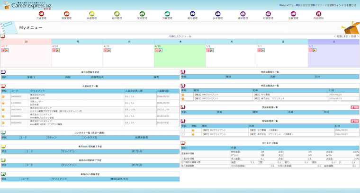Open the 内部統制 menu icon
Image resolution: width=360 pixels, height=193 pixels.
(x=318, y=14)
